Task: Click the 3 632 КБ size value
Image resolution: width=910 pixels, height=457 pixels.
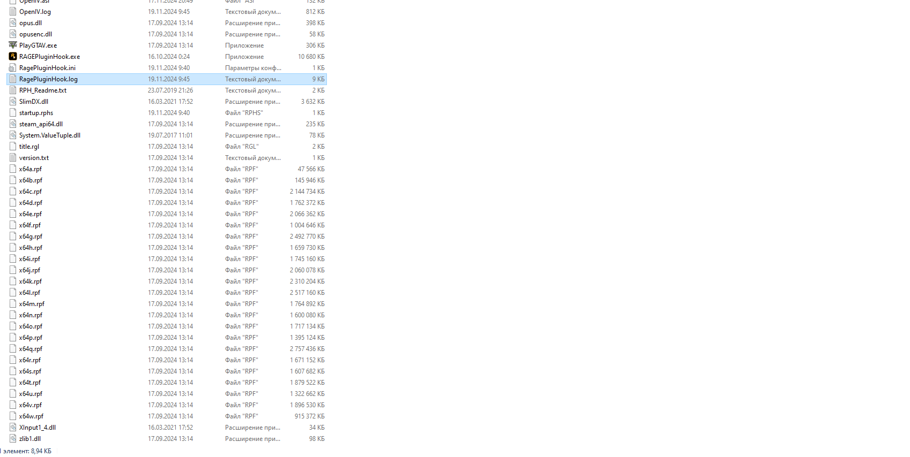Action: click(x=313, y=102)
